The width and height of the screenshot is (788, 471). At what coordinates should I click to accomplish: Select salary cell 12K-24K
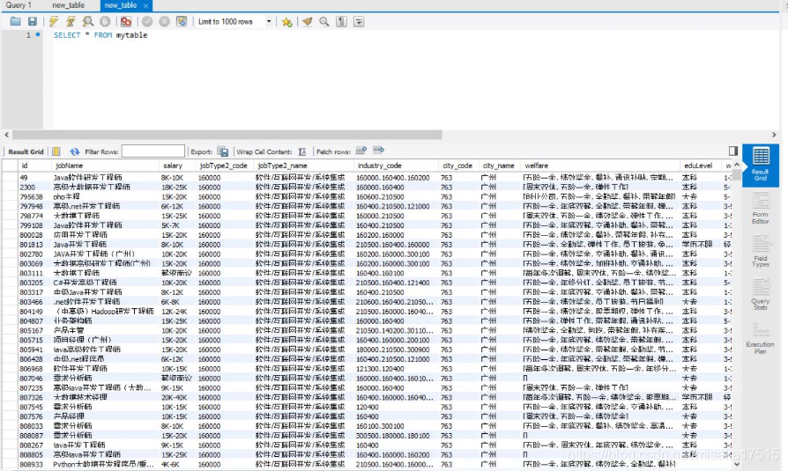coord(177,312)
